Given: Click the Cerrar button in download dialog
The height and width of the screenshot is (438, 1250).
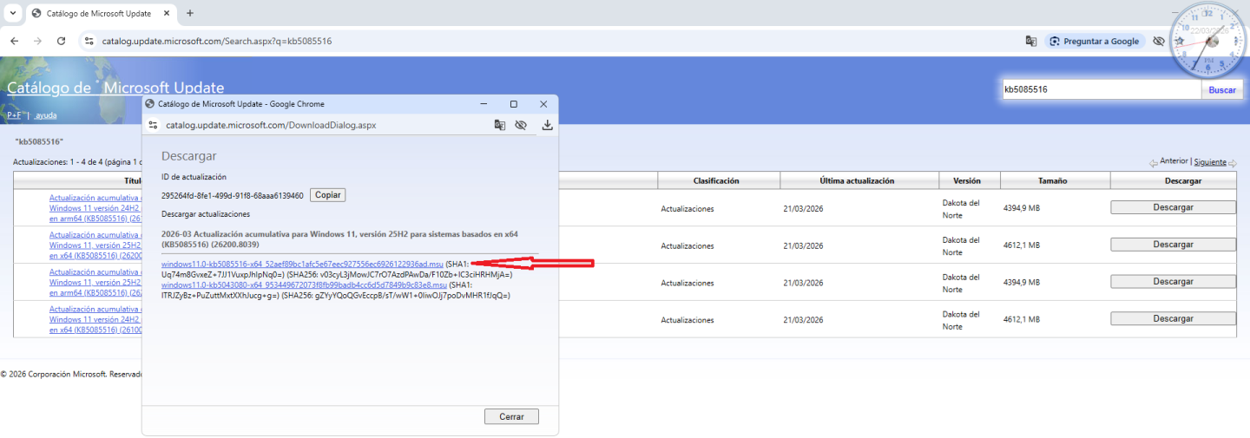Looking at the screenshot, I should point(511,416).
